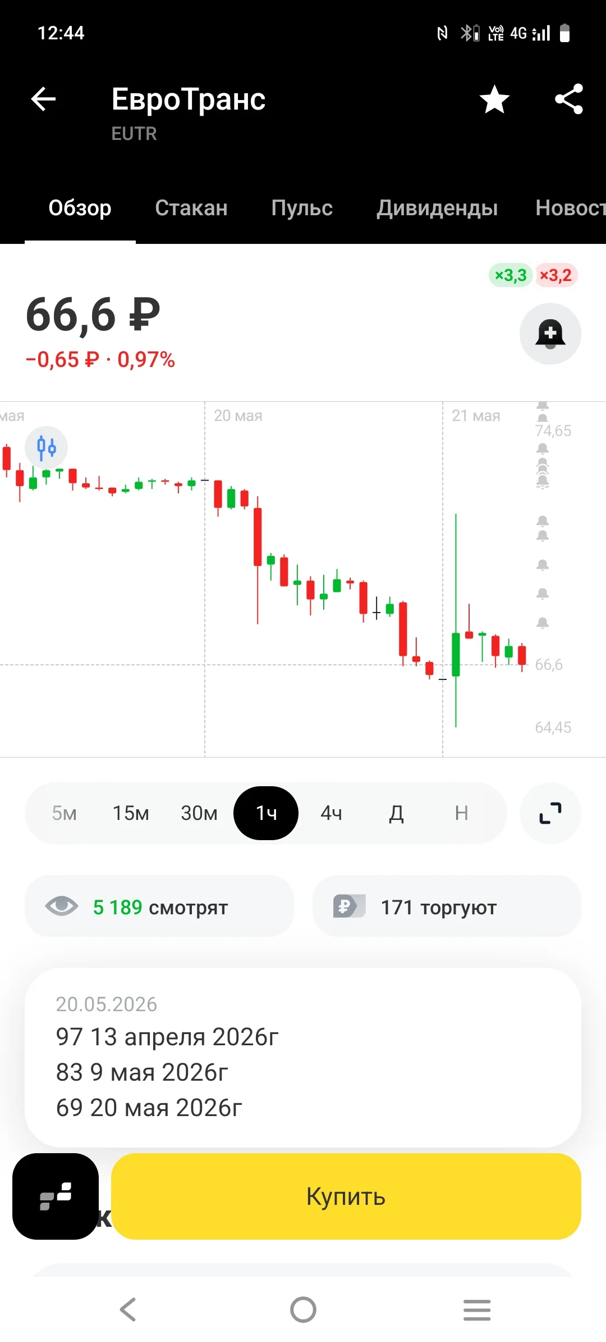Select the 15м chart interval
Screen dimensions: 606x1342
coord(131,813)
